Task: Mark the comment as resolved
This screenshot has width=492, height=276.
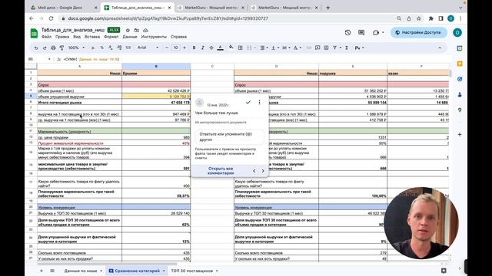Action: tap(248, 102)
